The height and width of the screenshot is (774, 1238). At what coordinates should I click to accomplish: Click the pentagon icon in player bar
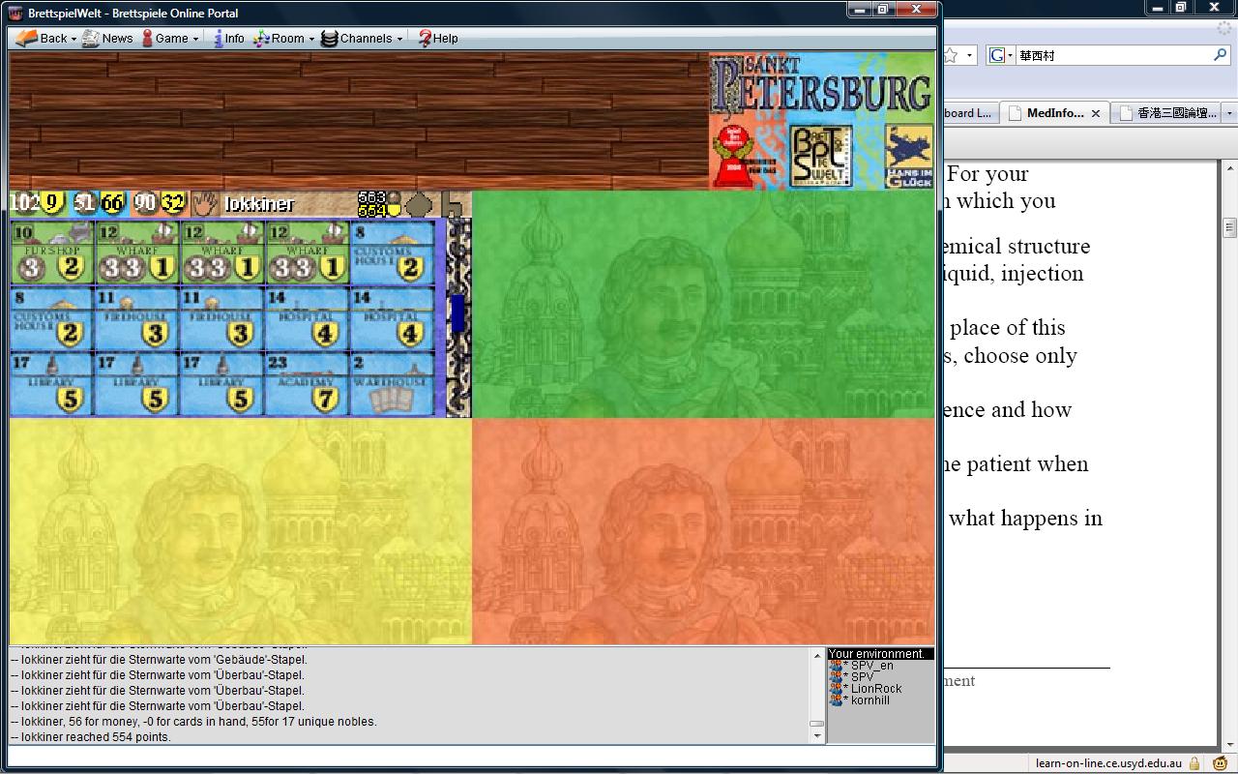[418, 204]
